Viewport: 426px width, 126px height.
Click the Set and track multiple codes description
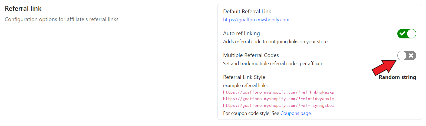point(273,64)
